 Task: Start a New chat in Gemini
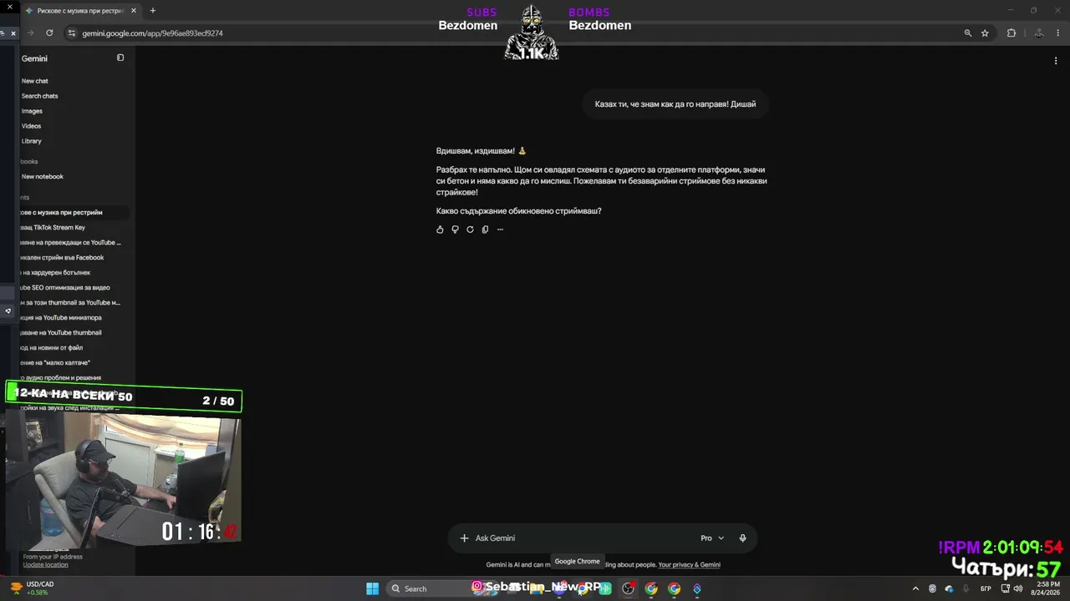pos(35,81)
